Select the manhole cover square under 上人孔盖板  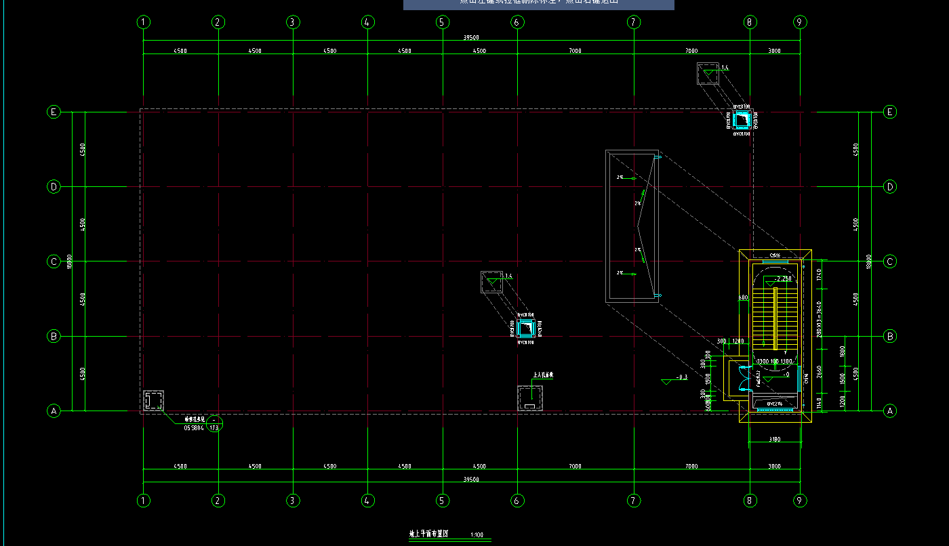[x=530, y=398]
